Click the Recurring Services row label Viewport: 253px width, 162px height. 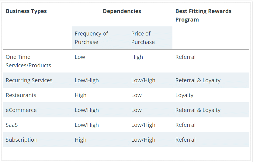click(29, 80)
